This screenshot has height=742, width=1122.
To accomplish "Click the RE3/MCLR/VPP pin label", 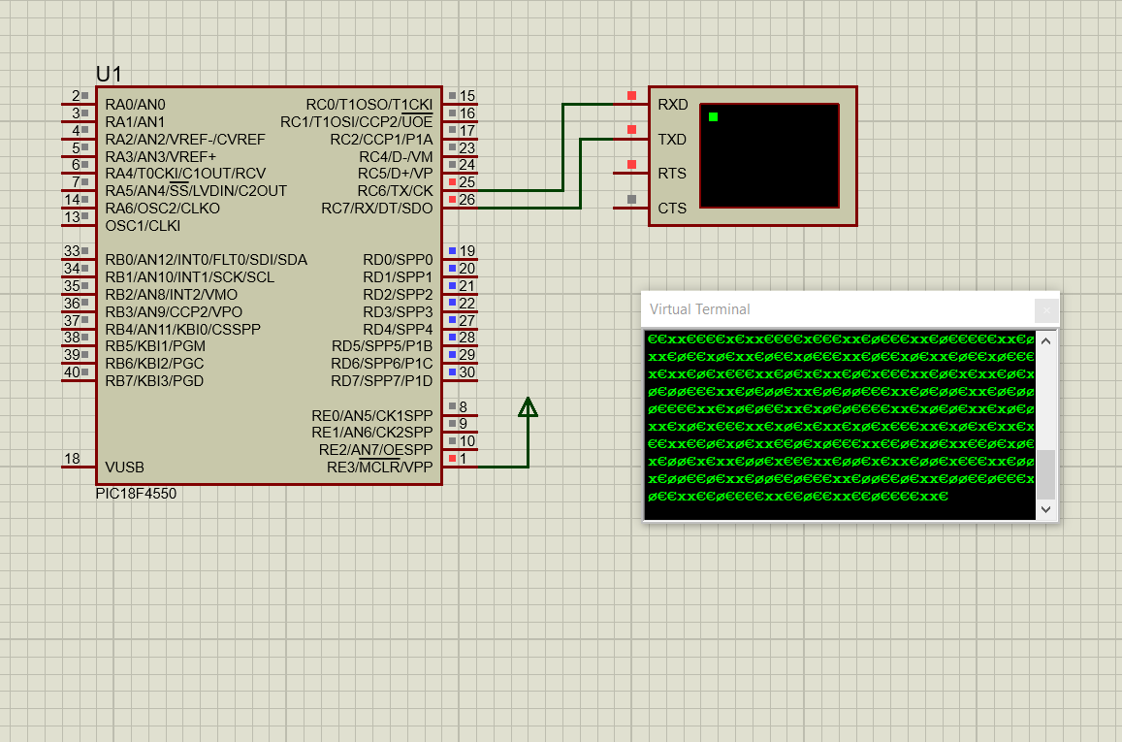I will (x=380, y=468).
